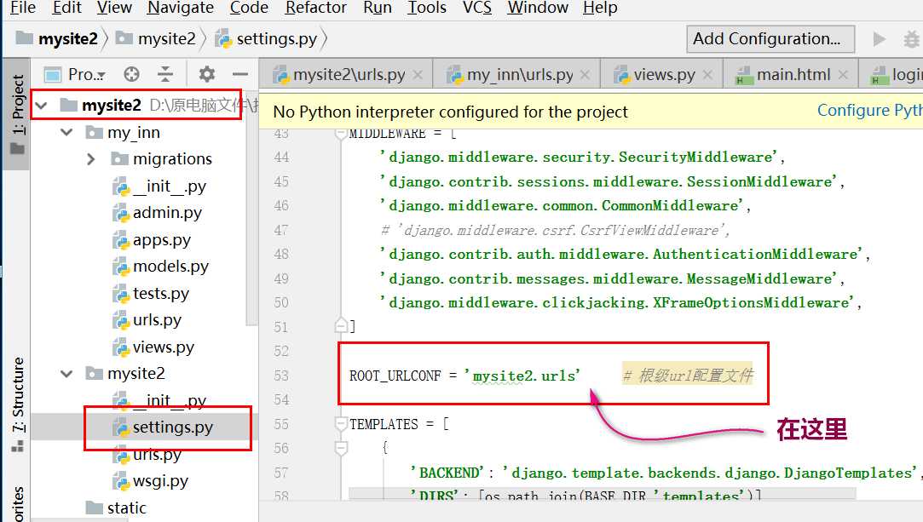This screenshot has height=522, width=923.
Task: Open the Window menu
Action: [538, 8]
